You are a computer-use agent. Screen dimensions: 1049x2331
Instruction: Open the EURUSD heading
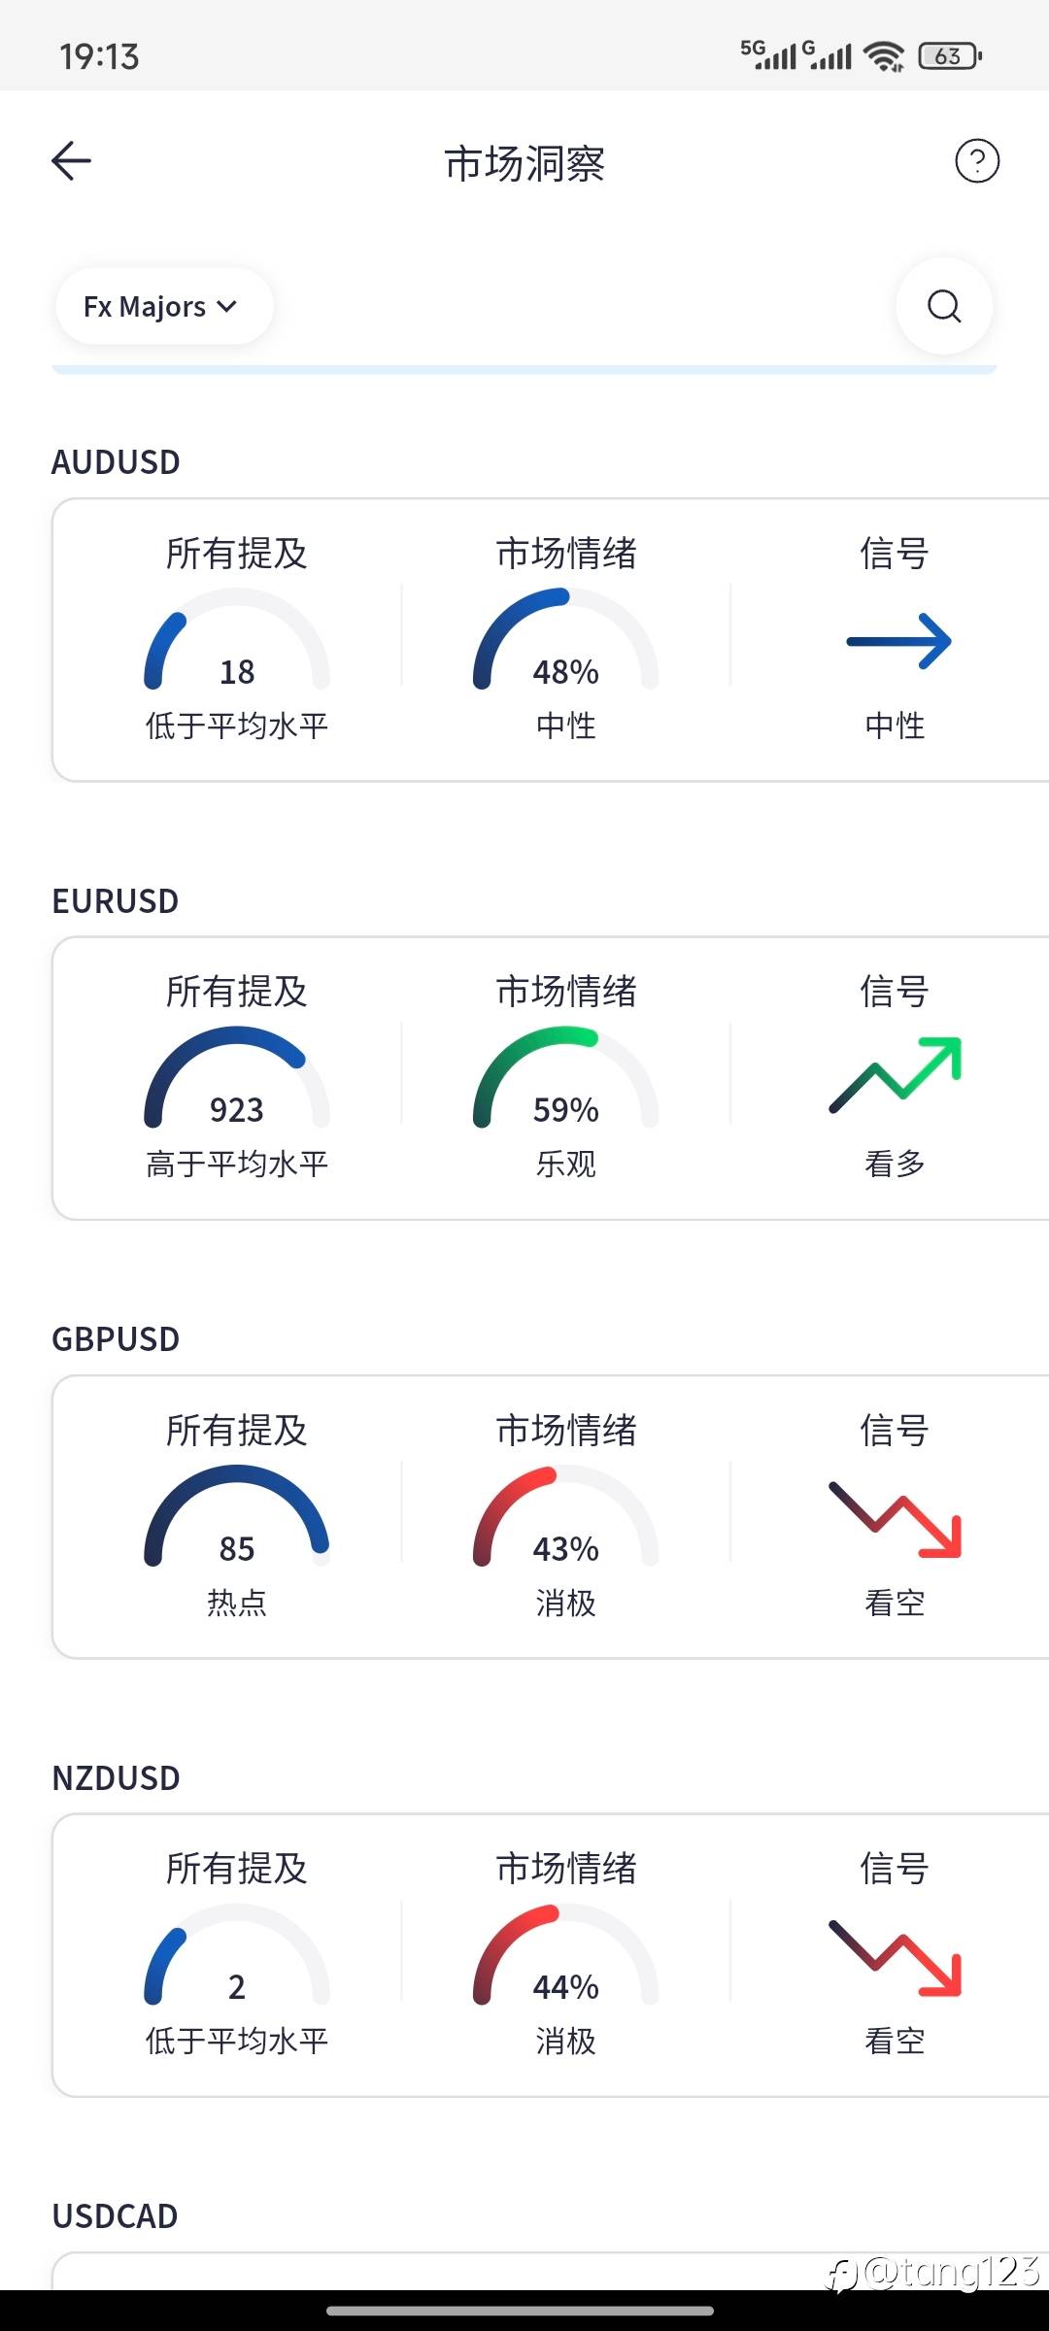pos(116,901)
